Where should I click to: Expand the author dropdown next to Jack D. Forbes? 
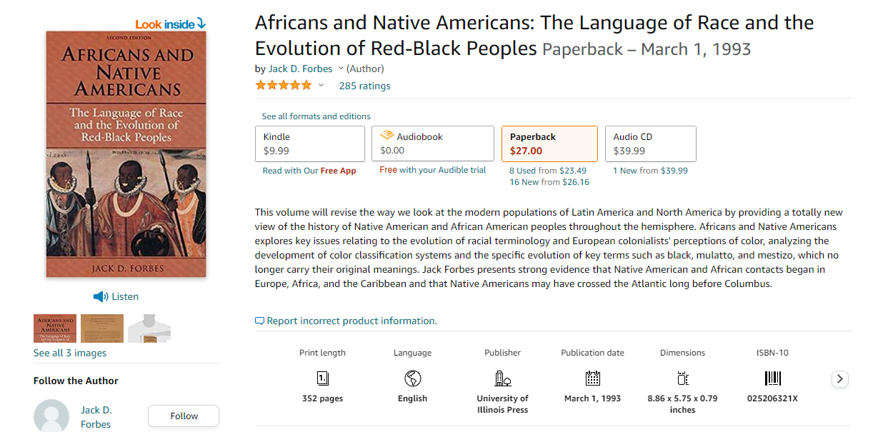(x=341, y=69)
